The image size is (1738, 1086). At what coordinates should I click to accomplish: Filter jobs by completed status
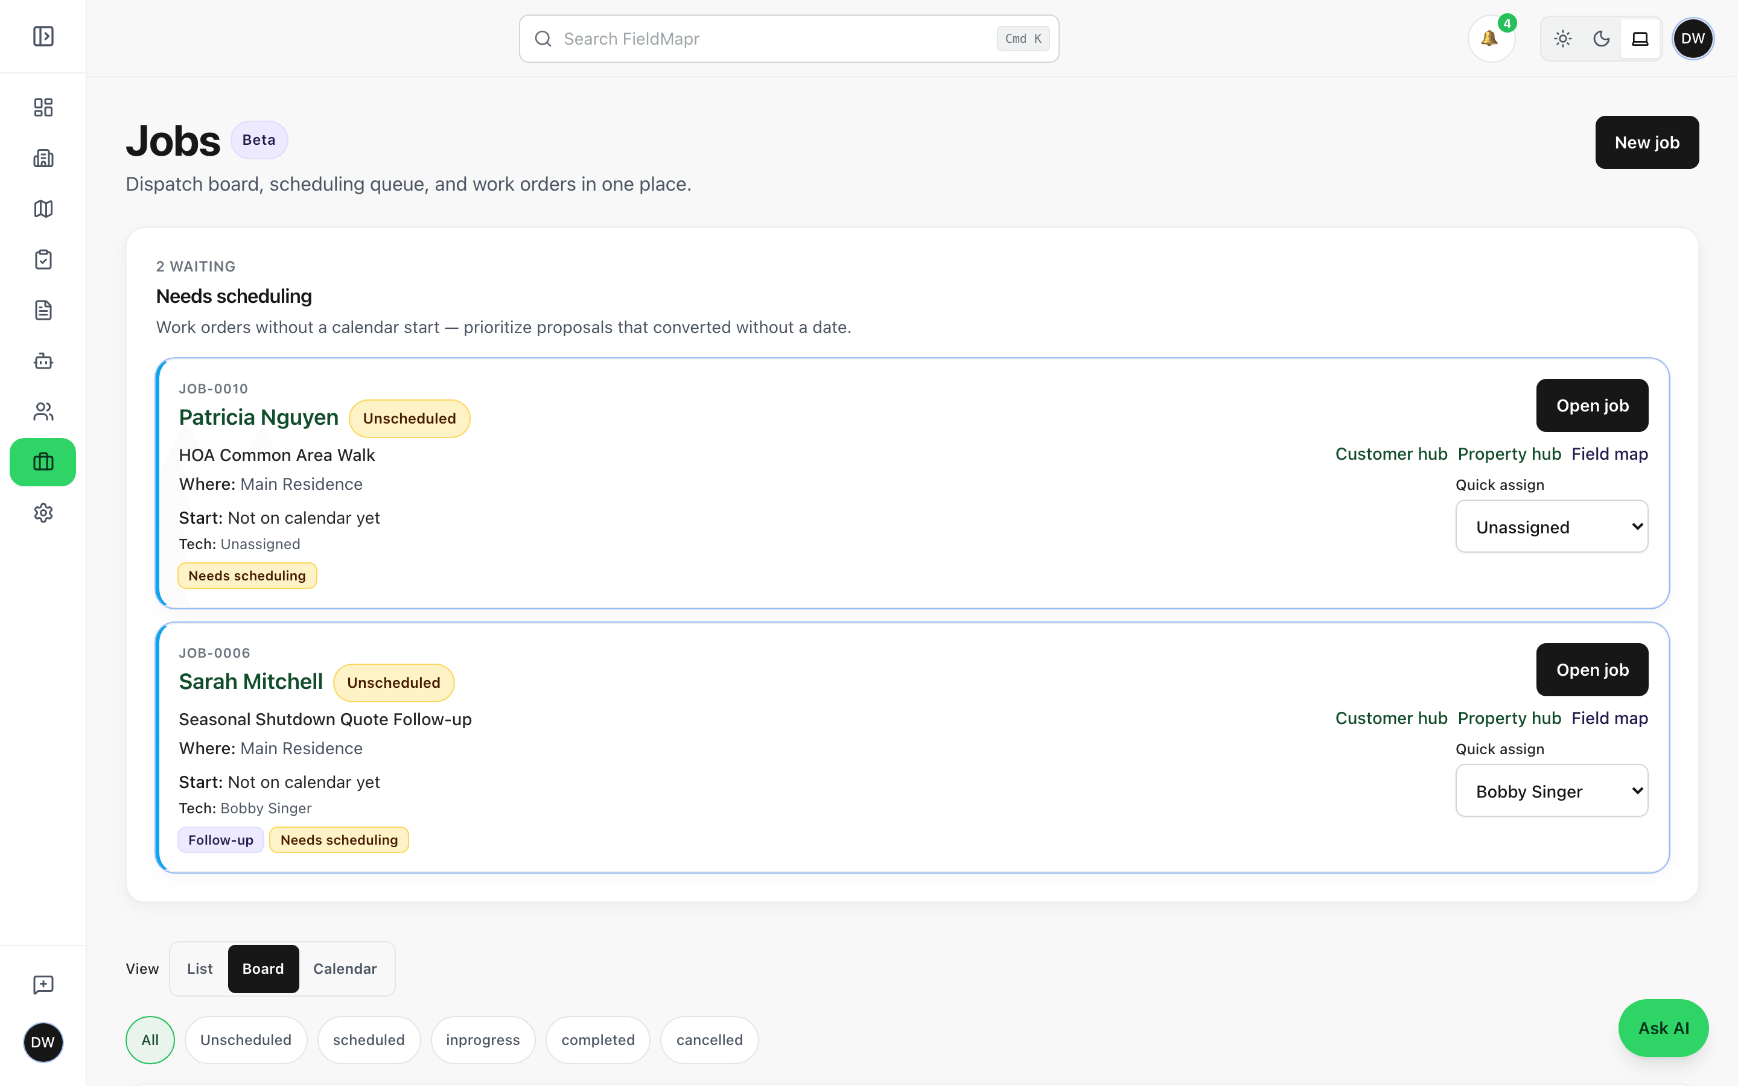(597, 1040)
